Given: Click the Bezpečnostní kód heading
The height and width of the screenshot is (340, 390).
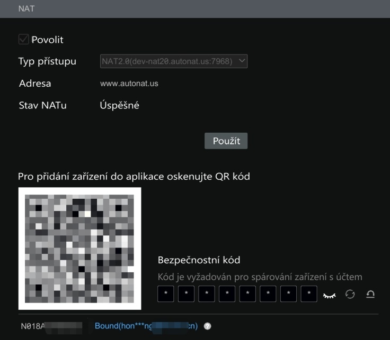Looking at the screenshot, I should [199, 260].
